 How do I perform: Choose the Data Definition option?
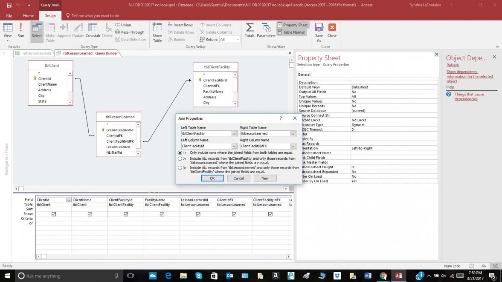131,39
